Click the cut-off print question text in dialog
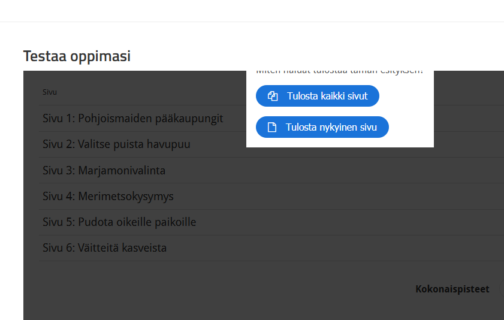 [x=339, y=73]
